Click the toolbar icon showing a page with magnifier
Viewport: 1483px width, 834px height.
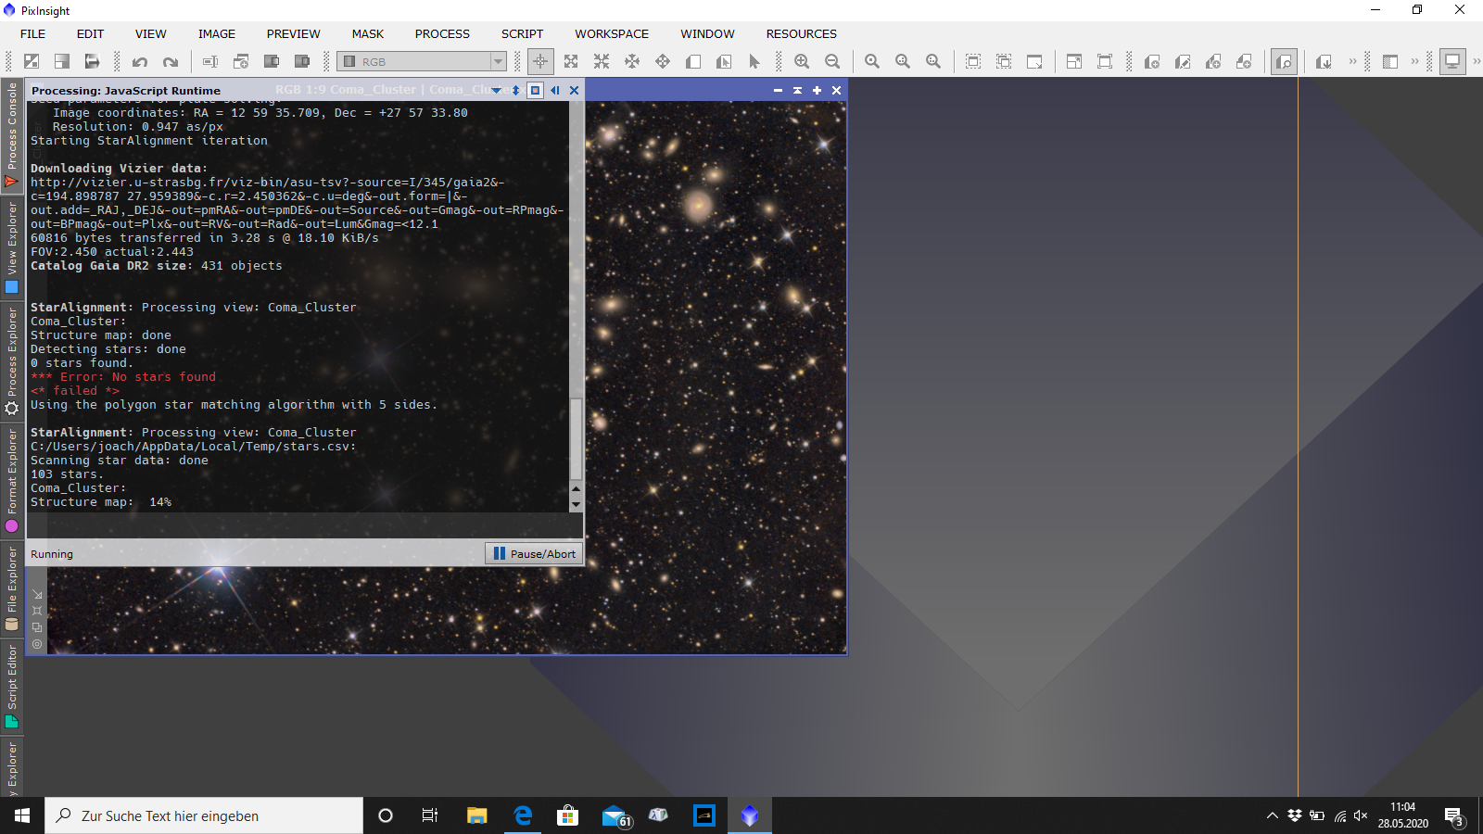(1284, 61)
